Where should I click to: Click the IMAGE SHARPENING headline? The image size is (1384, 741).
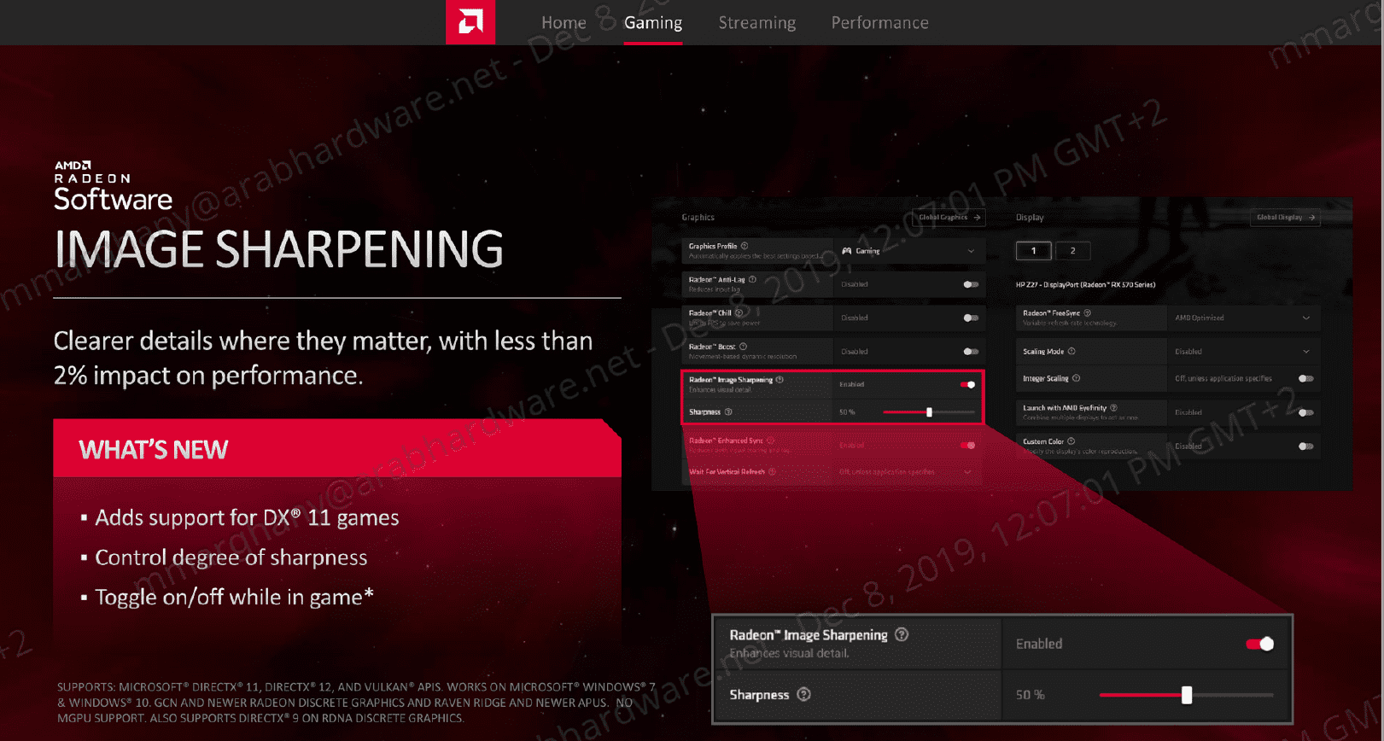[278, 249]
